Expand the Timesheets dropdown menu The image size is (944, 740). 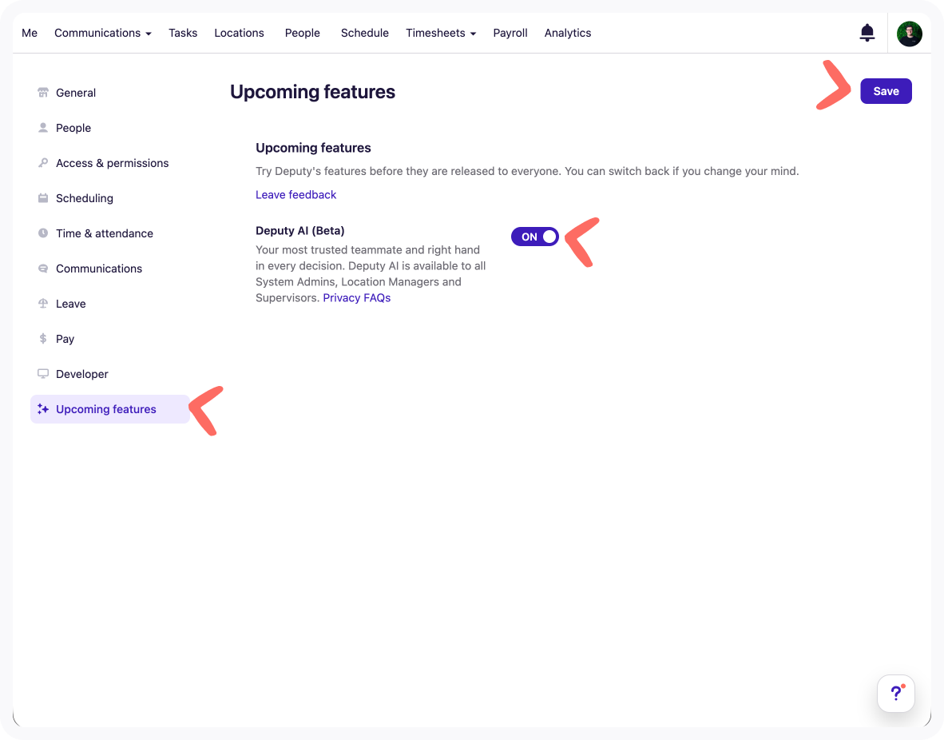tap(440, 33)
